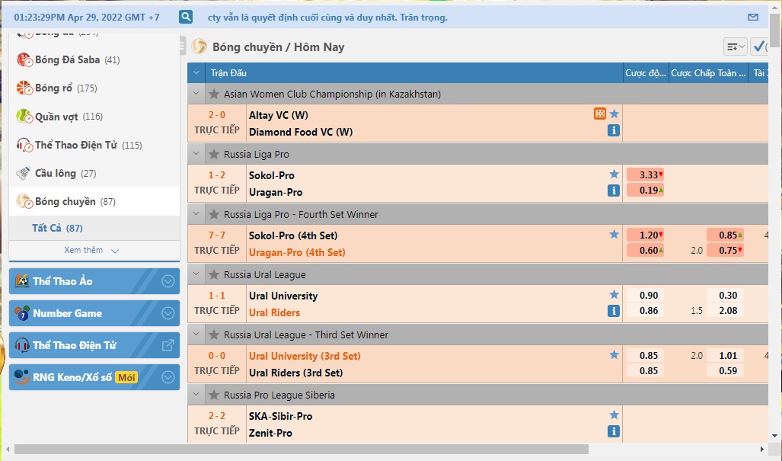Star the Asian Women Club Championship league
The height and width of the screenshot is (461, 782).
(x=214, y=94)
